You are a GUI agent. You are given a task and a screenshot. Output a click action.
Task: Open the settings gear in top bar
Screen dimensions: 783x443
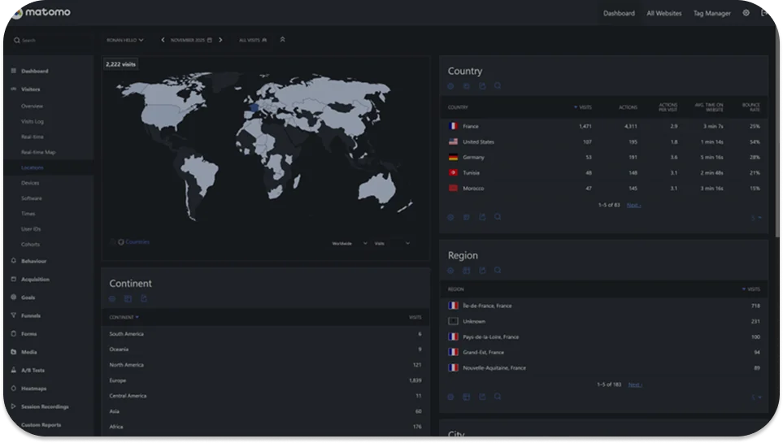[746, 13]
